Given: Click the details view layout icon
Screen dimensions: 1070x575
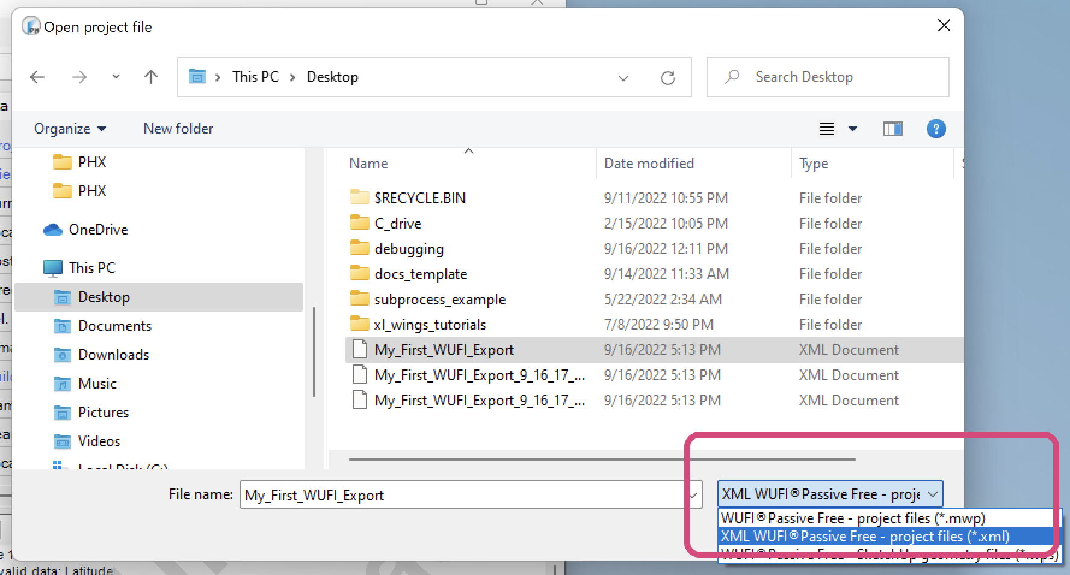Looking at the screenshot, I should click(826, 129).
